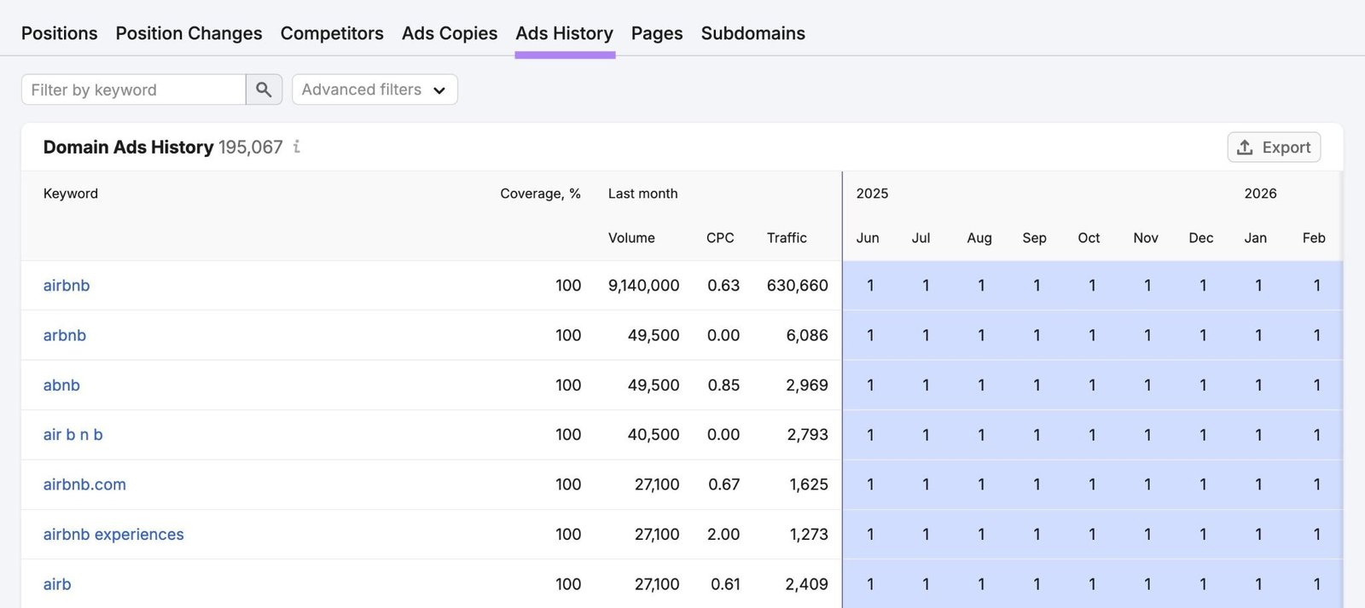Screen dimensions: 1365x608
Task: Click the CPC column header
Action: [720, 238]
